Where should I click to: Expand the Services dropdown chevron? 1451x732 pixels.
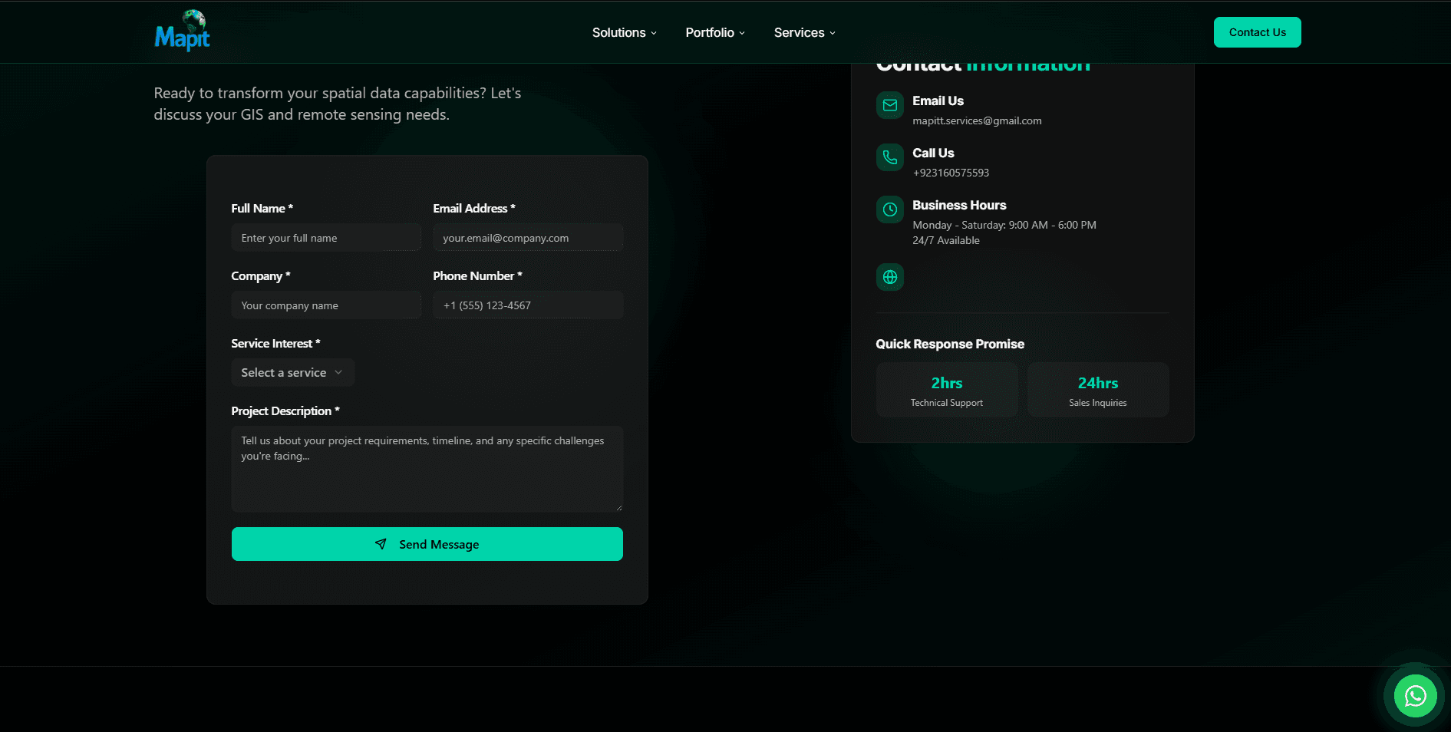tap(832, 33)
